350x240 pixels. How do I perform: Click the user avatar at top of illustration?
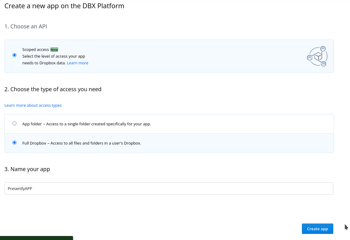coord(323,48)
